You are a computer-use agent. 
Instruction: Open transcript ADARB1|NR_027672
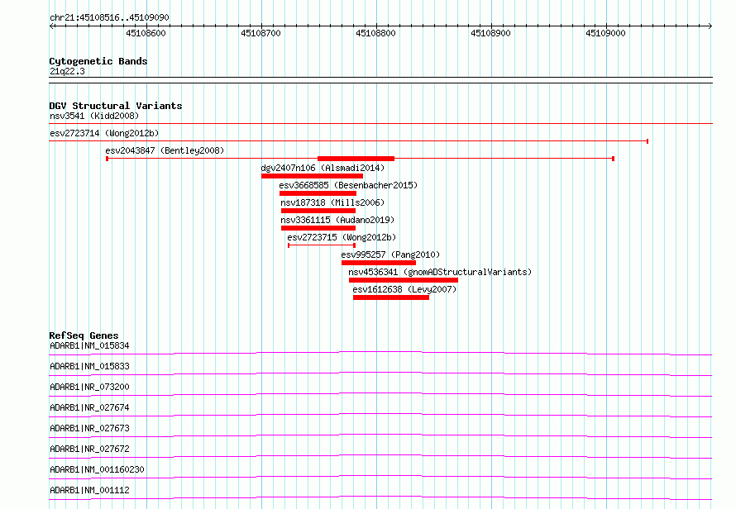click(x=89, y=449)
